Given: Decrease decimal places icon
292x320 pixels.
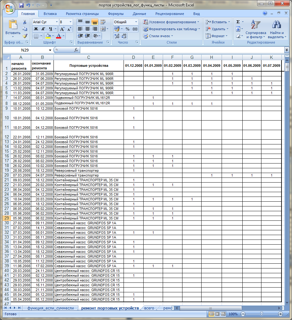Looking at the screenshot, I should (124, 36).
